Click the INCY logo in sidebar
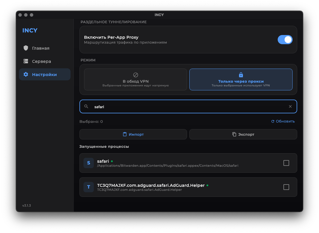This screenshot has width=319, height=233. click(x=30, y=30)
